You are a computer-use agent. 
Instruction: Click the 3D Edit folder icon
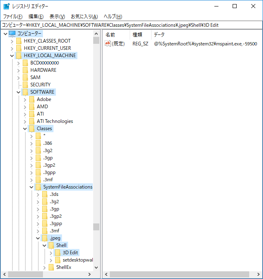58,253
